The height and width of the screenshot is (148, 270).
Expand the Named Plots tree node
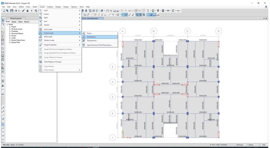click(10, 43)
